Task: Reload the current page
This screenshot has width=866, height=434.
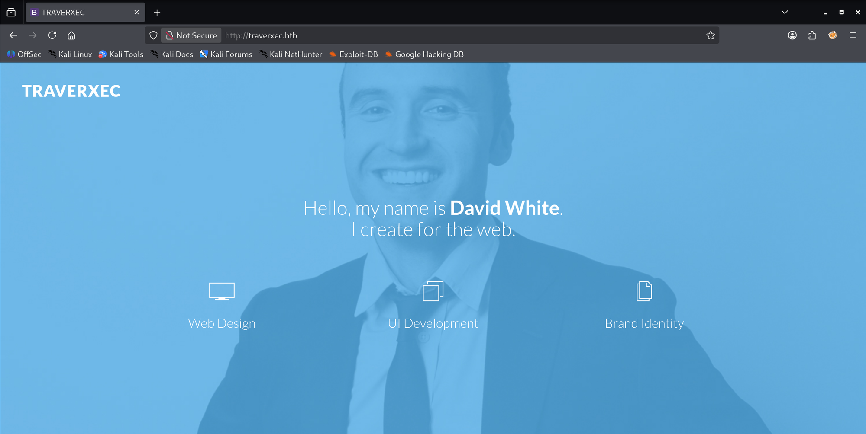Action: pyautogui.click(x=52, y=35)
